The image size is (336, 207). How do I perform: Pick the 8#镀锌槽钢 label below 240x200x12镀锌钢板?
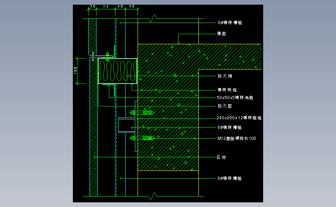[229, 128]
